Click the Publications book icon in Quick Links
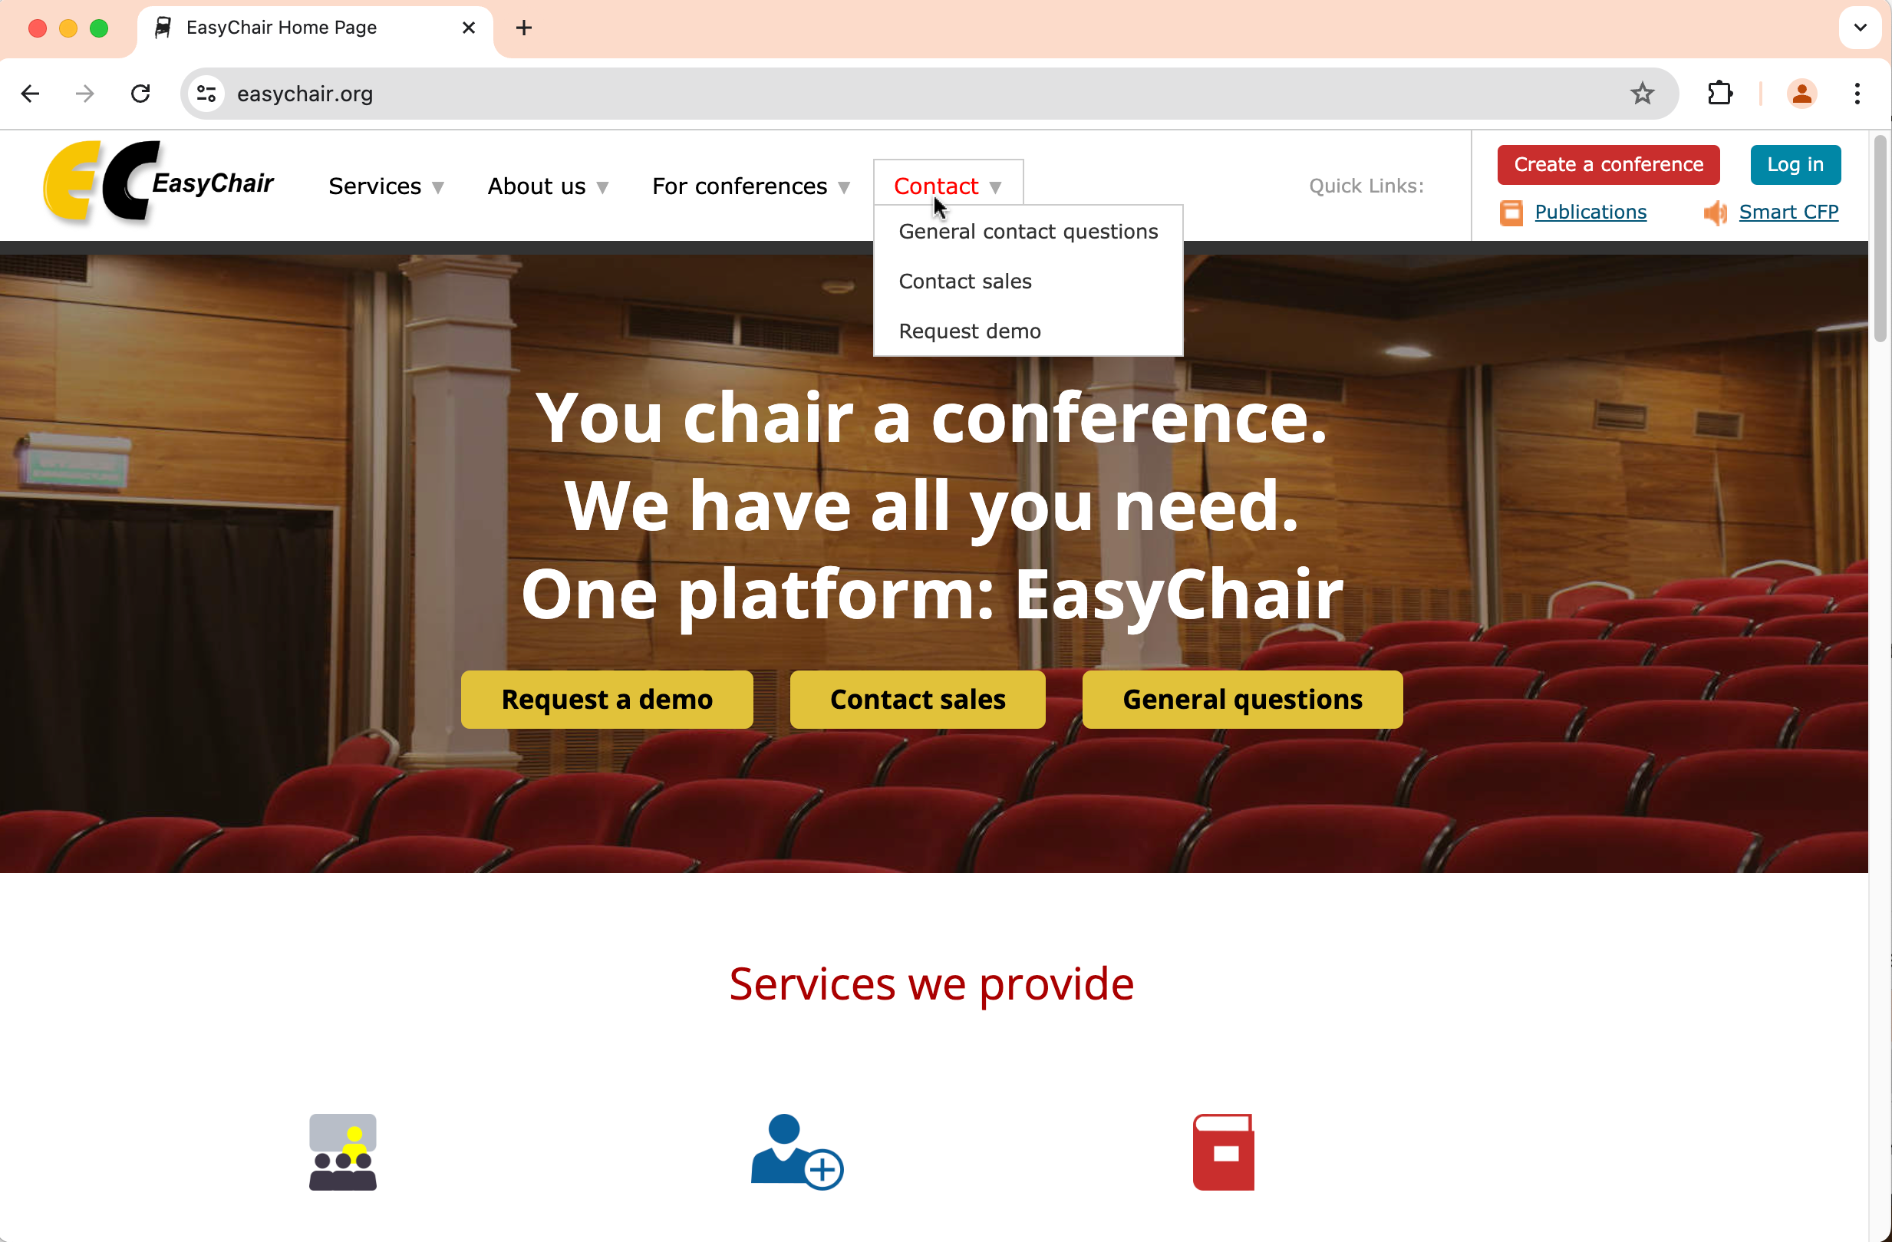The image size is (1892, 1242). click(x=1511, y=213)
